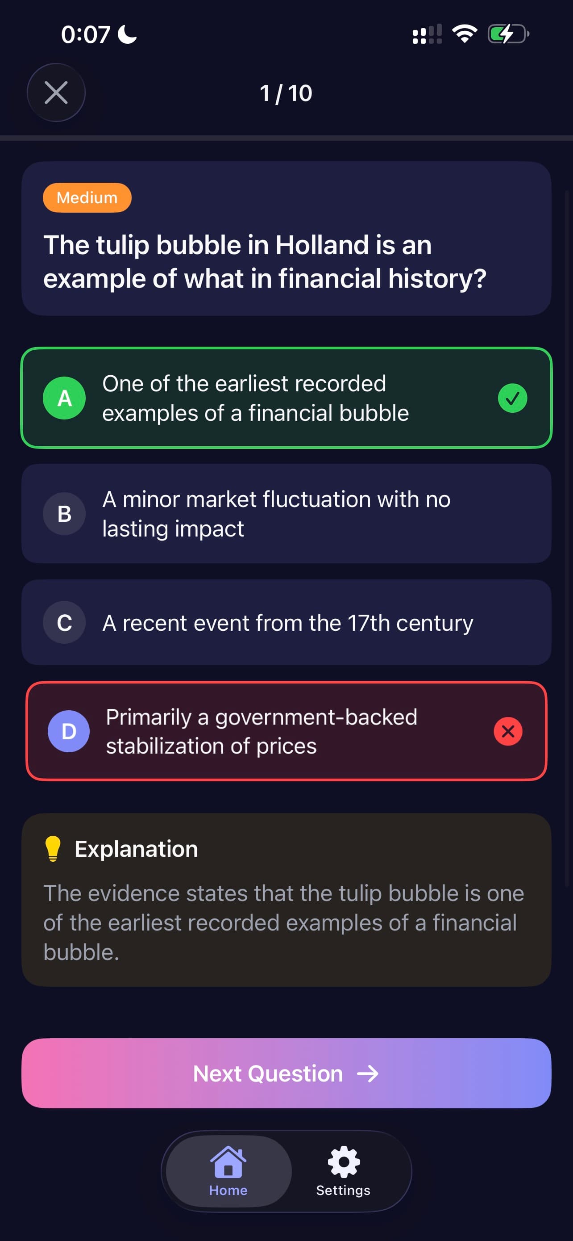The image size is (573, 1241).
Task: Tap the Medium difficulty badge
Action: click(87, 197)
